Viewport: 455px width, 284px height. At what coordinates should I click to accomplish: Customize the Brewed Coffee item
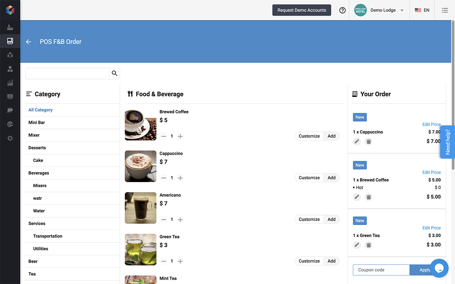(x=309, y=136)
